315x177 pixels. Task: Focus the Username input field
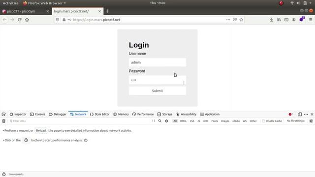(157, 62)
